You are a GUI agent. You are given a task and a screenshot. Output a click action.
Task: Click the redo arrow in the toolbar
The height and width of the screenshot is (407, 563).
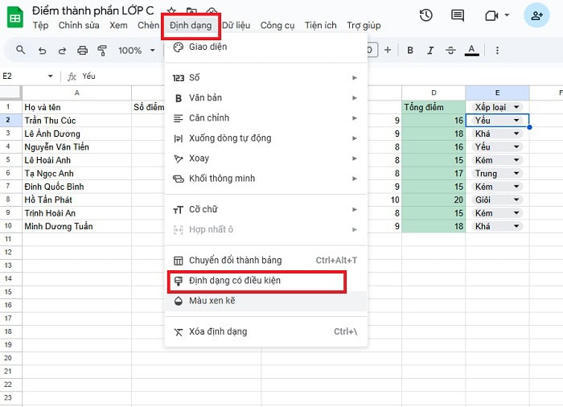tap(62, 51)
